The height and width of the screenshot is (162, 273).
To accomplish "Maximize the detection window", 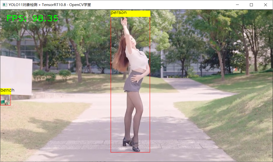I will (x=251, y=5).
